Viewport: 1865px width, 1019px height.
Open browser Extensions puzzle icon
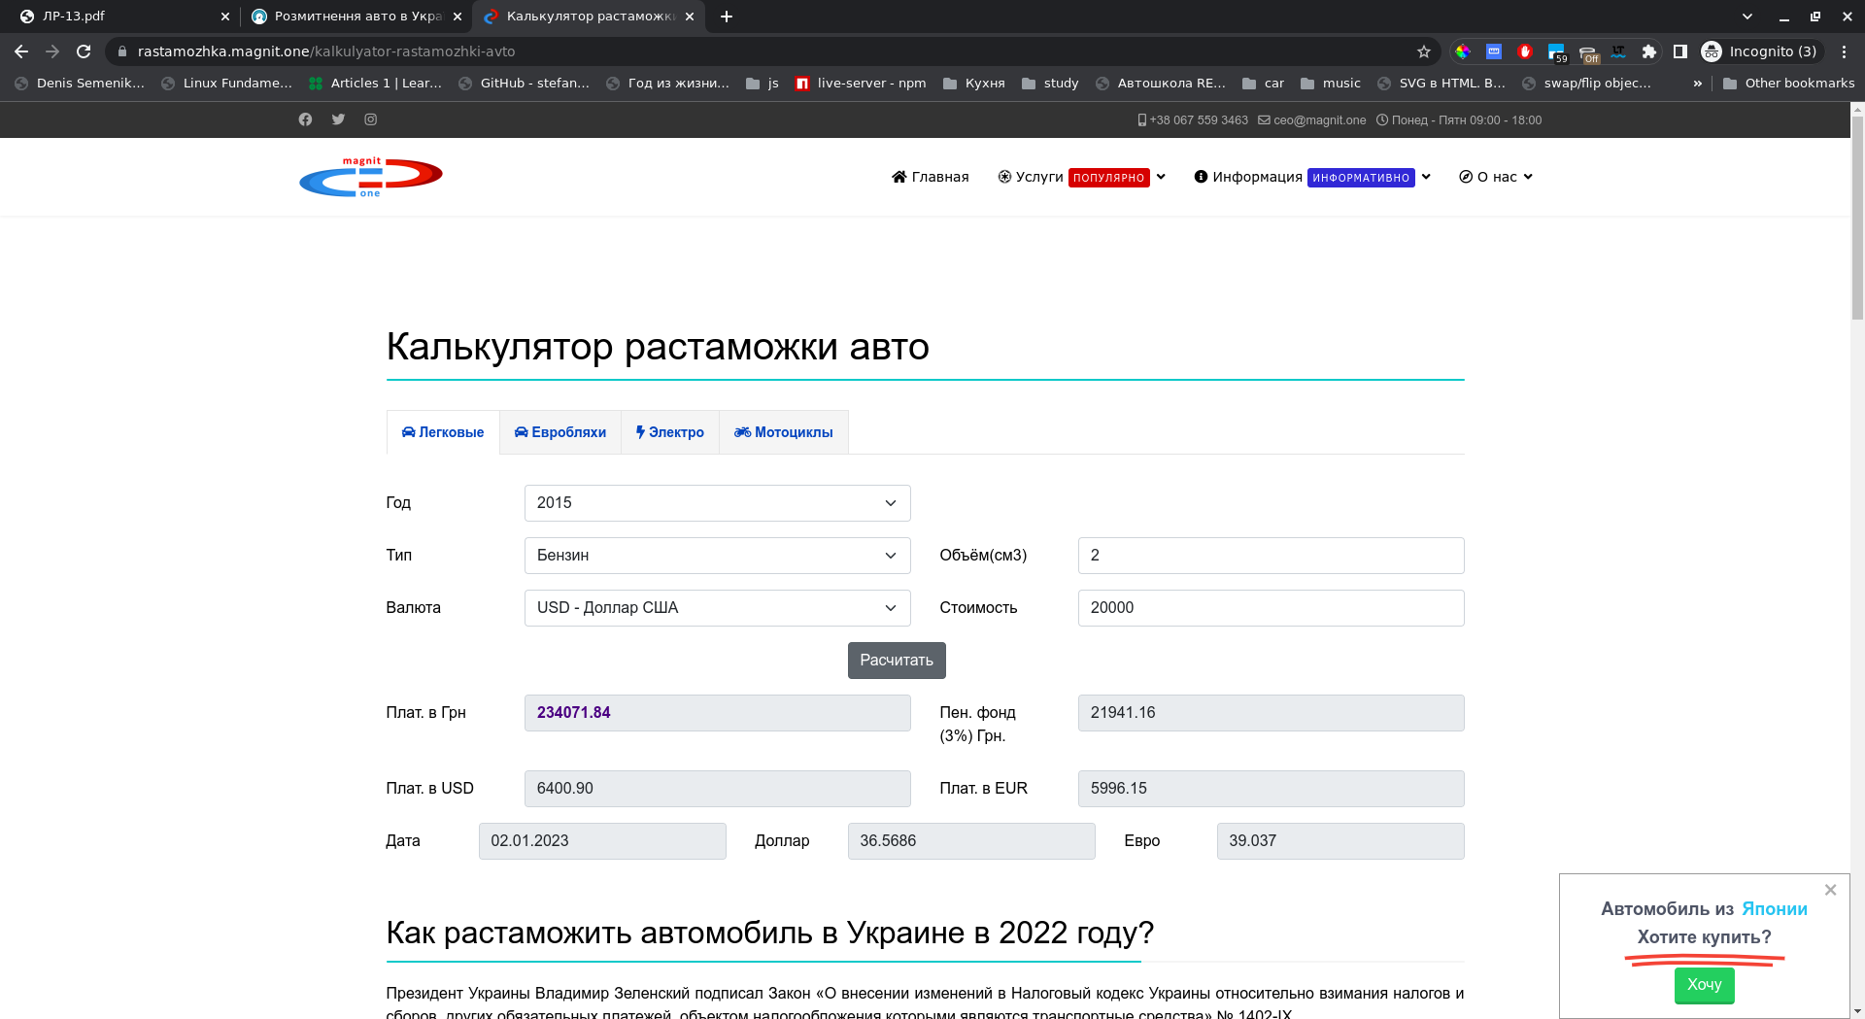(x=1648, y=51)
